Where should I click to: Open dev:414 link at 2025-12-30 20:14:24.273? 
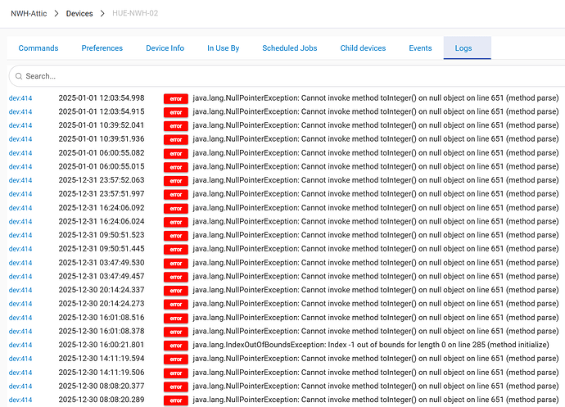pos(20,304)
